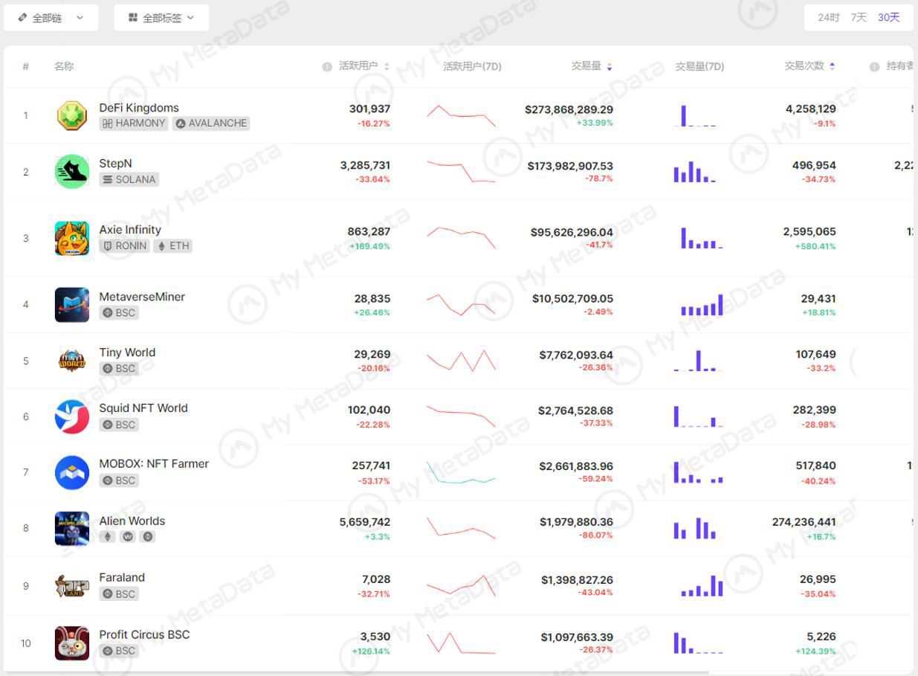The width and height of the screenshot is (918, 676).
Task: Click the AVALANCHE chain tag
Action: (x=211, y=123)
